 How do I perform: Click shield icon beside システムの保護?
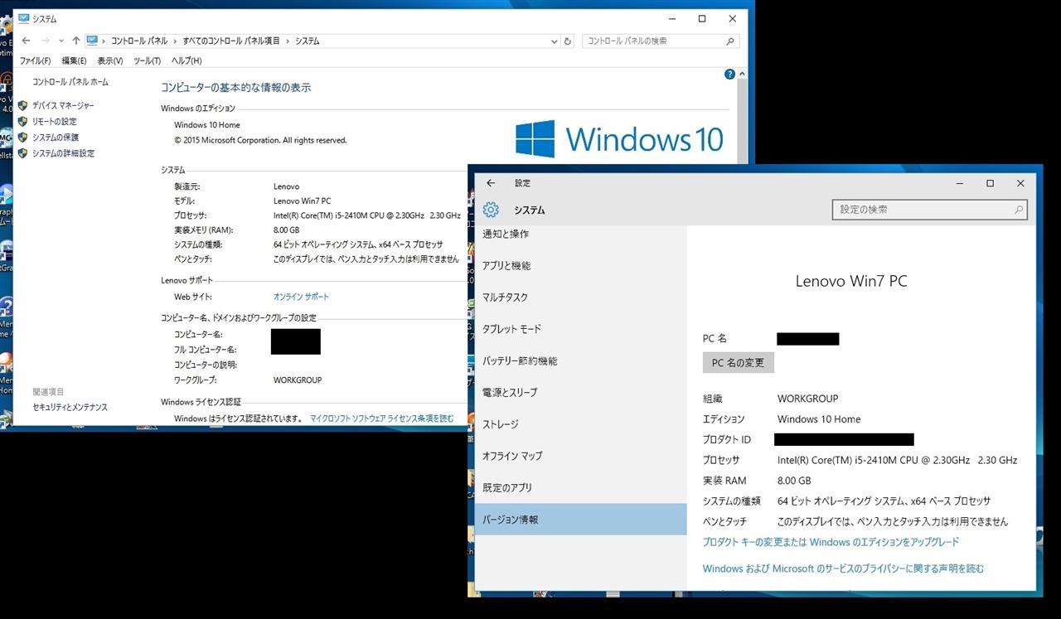[x=23, y=137]
